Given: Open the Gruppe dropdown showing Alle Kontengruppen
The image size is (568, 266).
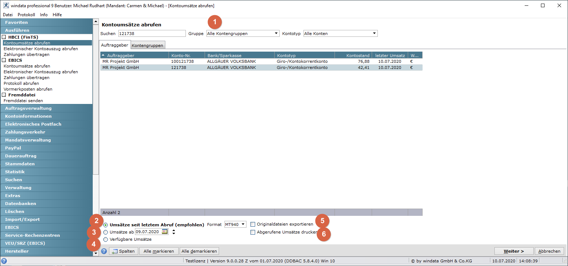Looking at the screenshot, I should (243, 34).
